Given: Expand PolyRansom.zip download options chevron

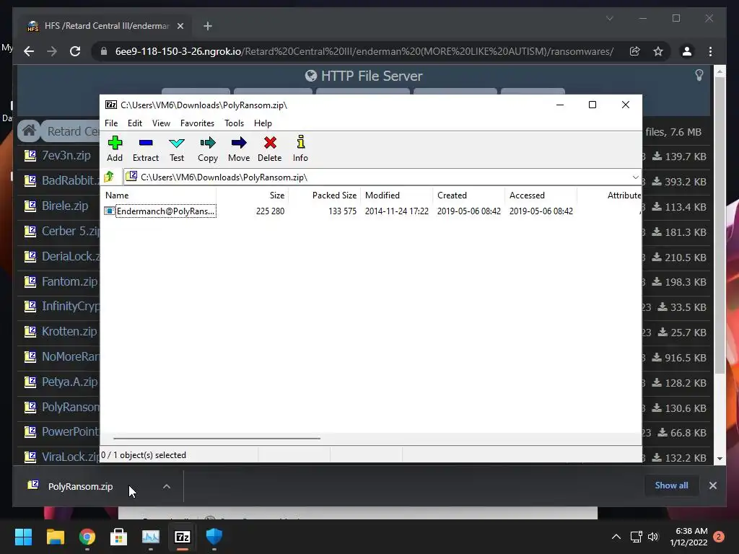Looking at the screenshot, I should tap(167, 486).
